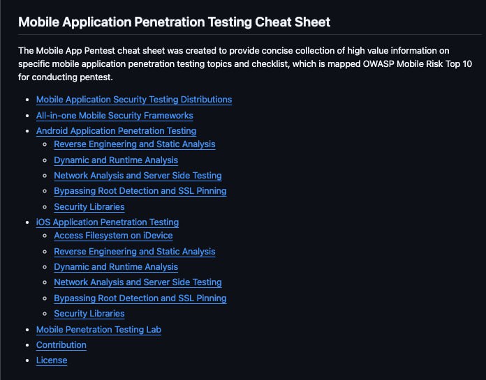
Task: Open All-in-one Mobile Security Frameworks link
Action: (x=115, y=116)
